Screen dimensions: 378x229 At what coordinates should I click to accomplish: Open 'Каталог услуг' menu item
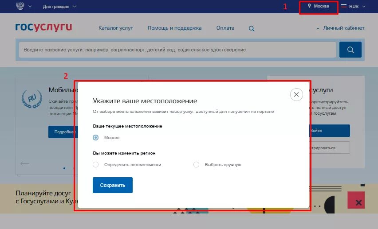(115, 28)
